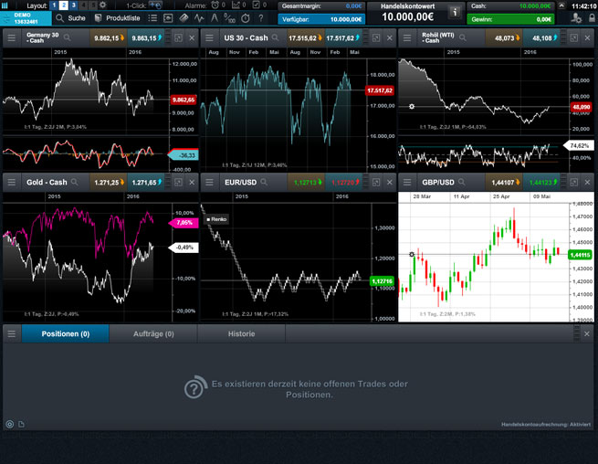Image resolution: width=598 pixels, height=464 pixels.
Task: Switch to layout 3
Action: [x=74, y=5]
